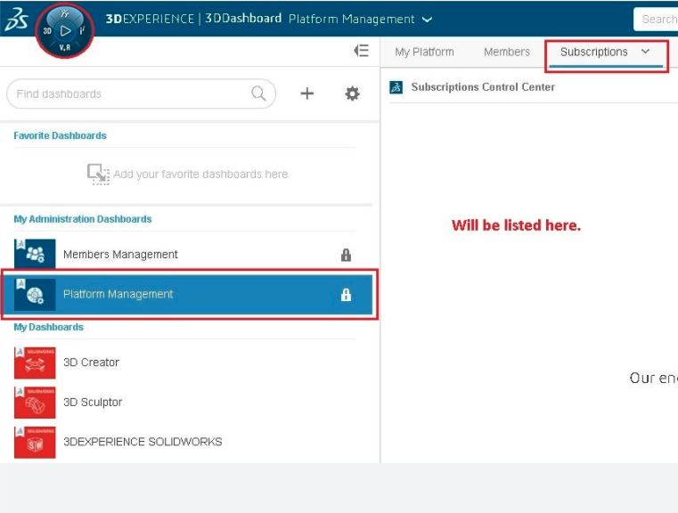Click the Subscriptions Control Center icon
678x513 pixels.
pyautogui.click(x=396, y=87)
